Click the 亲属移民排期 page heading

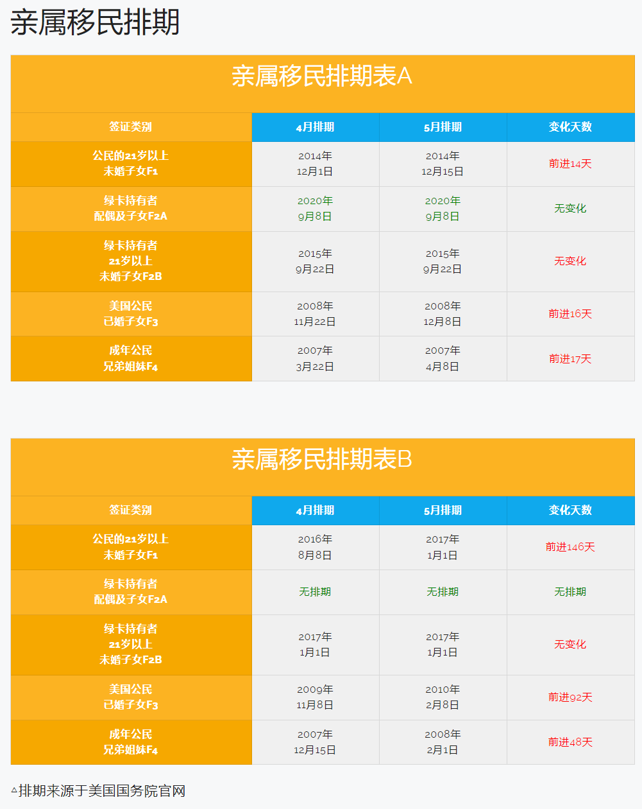pos(95,22)
